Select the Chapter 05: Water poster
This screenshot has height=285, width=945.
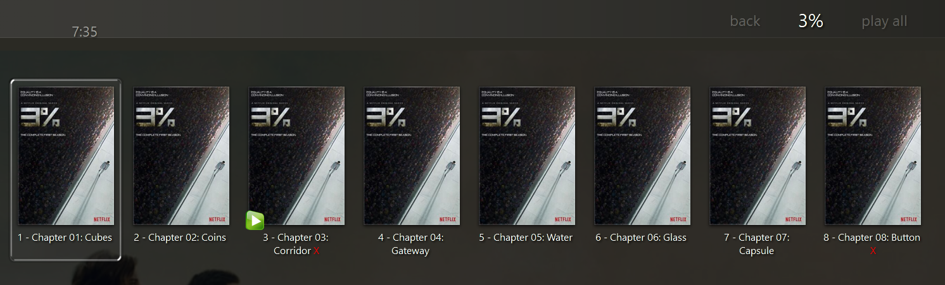point(527,155)
